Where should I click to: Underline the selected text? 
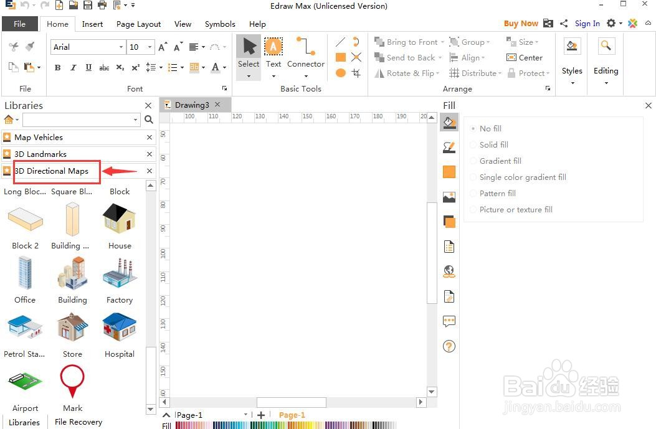pos(88,67)
